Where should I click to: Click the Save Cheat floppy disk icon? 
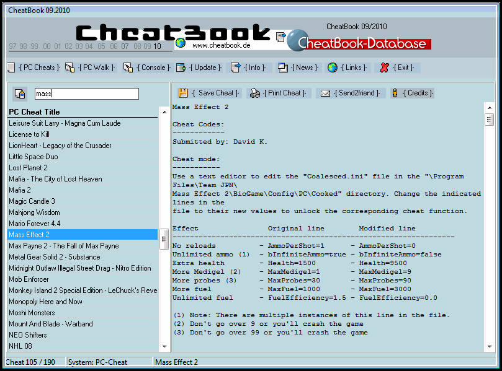tap(183, 93)
